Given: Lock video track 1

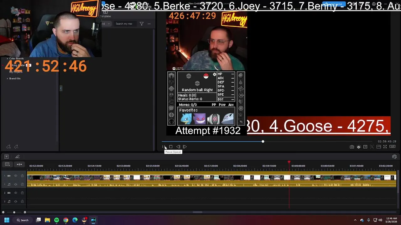Looking at the screenshot, I should pos(22,176).
